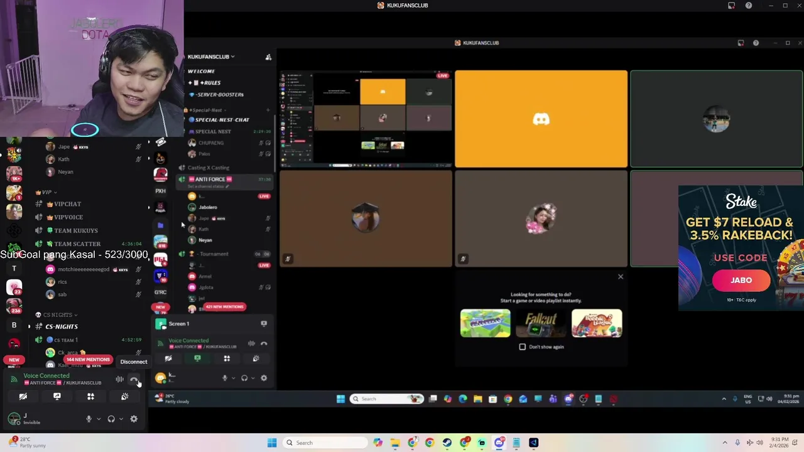This screenshot has width=804, height=452.
Task: Click the JABO button on Stake ad
Action: pos(741,280)
